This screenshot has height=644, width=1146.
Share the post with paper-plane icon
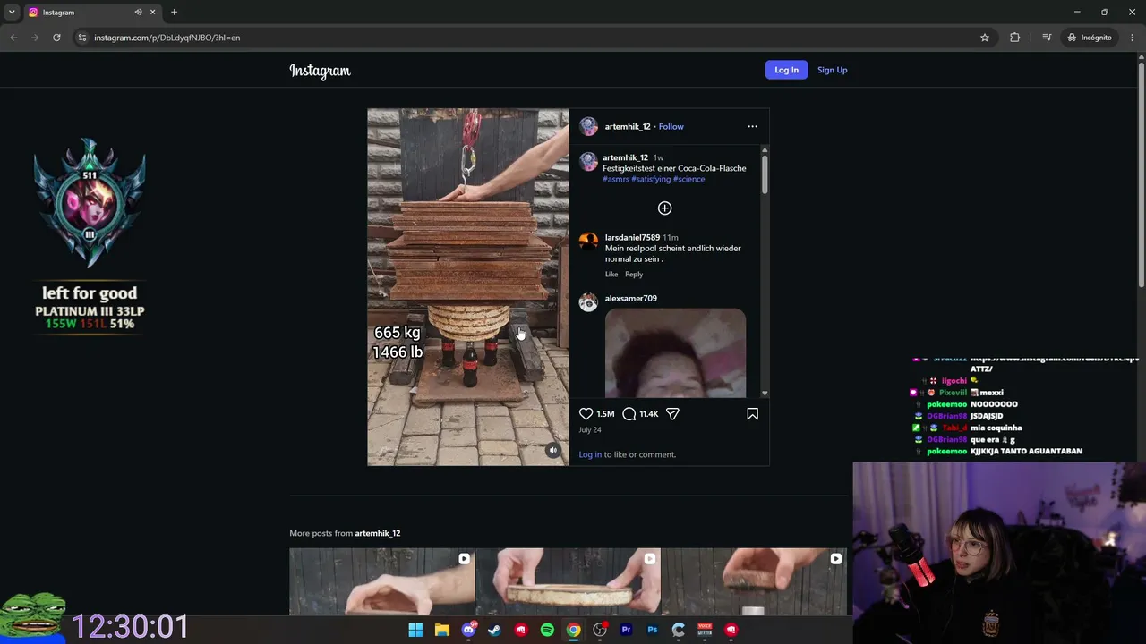[672, 414]
